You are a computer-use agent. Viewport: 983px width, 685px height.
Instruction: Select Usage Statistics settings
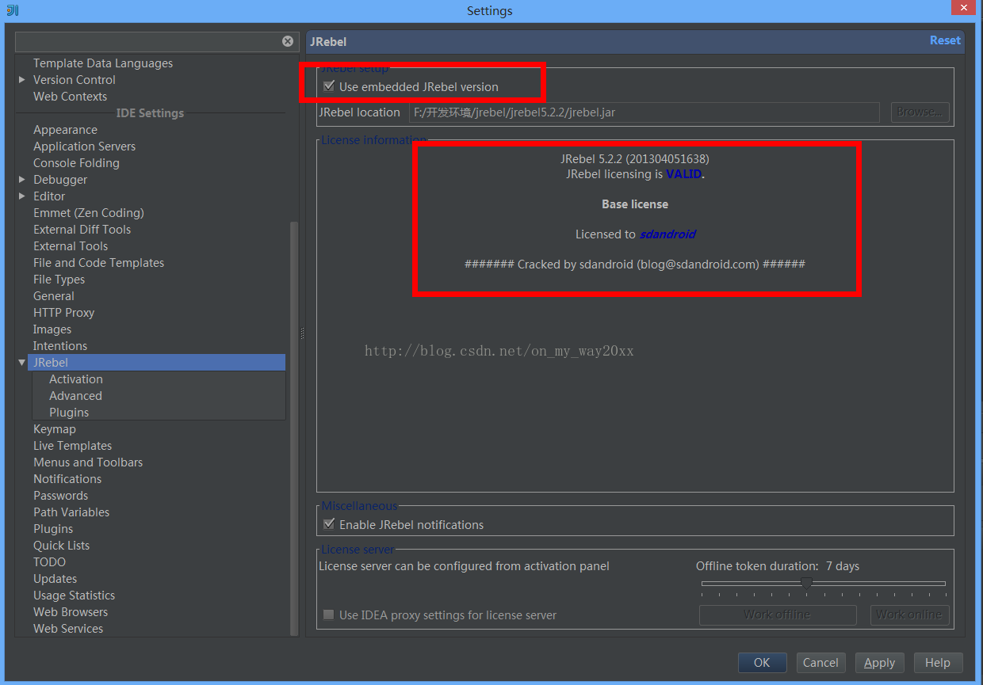pyautogui.click(x=74, y=596)
